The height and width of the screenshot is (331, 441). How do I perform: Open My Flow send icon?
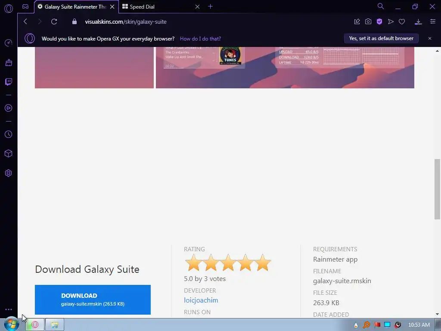(x=391, y=22)
